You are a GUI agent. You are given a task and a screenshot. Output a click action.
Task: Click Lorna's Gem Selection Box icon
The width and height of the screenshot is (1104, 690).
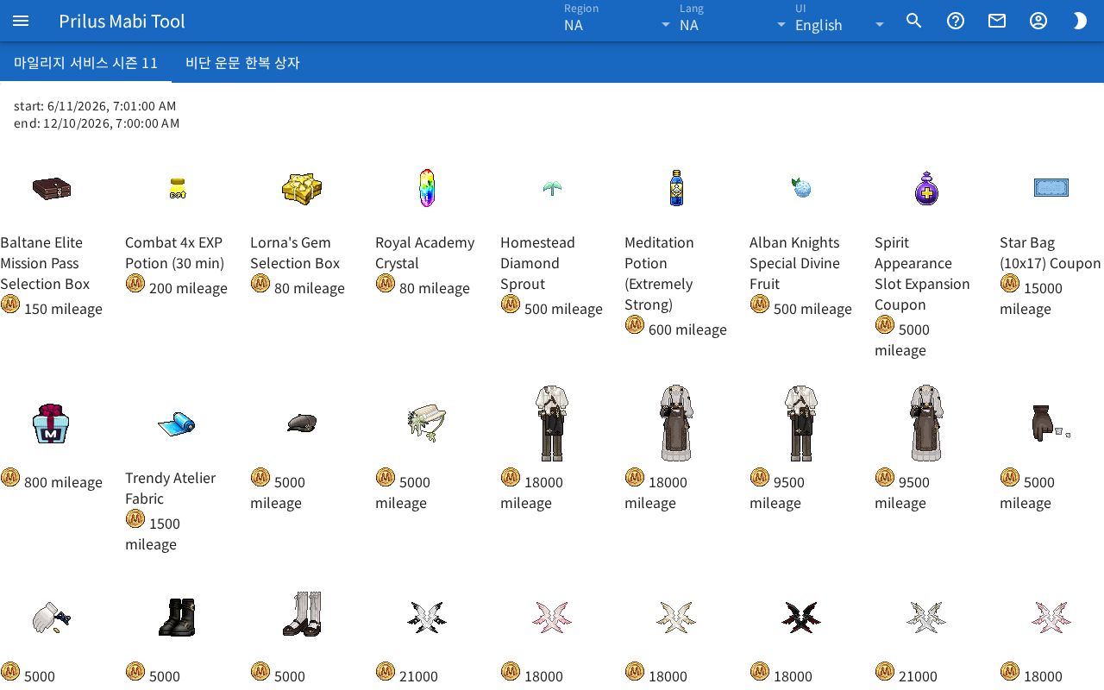click(x=302, y=188)
